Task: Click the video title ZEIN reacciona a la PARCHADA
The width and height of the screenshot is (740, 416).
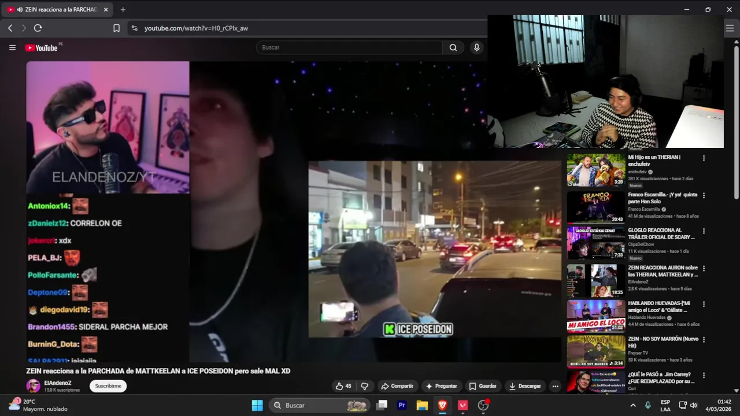Action: pos(158,371)
